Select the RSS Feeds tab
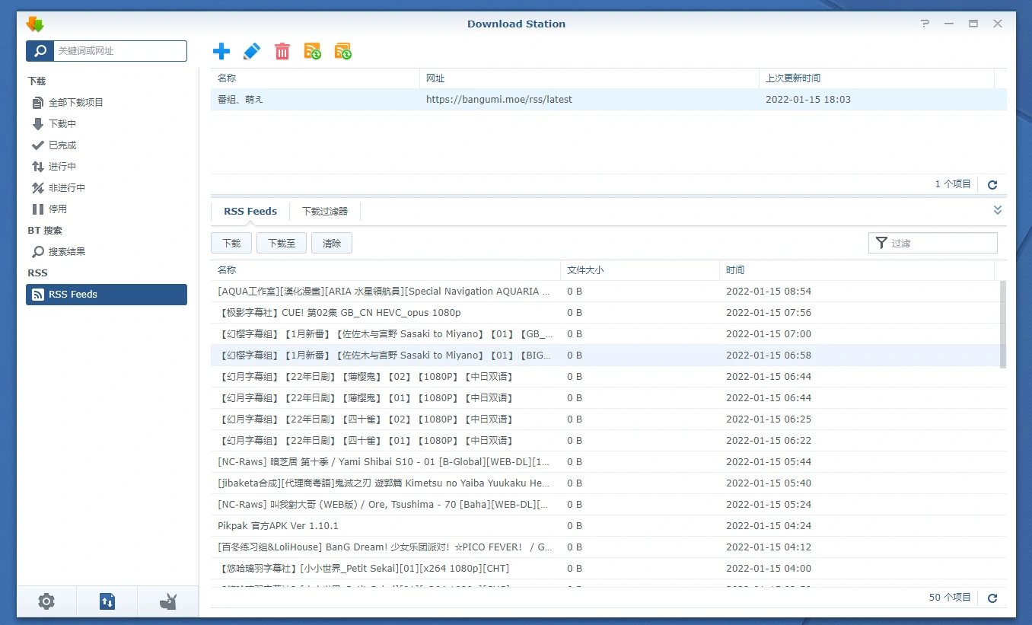Screen dimensions: 1032x625 click(x=250, y=212)
